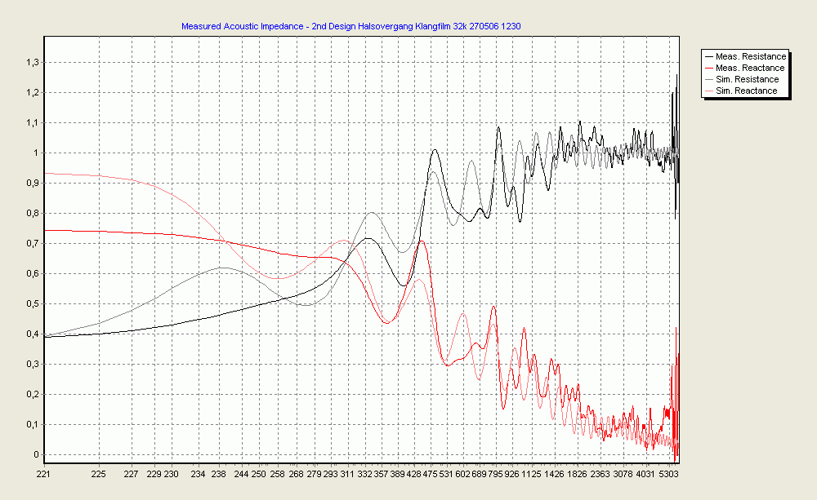
Task: Click red line swatch beside Meas. Reactance
Action: coord(708,68)
